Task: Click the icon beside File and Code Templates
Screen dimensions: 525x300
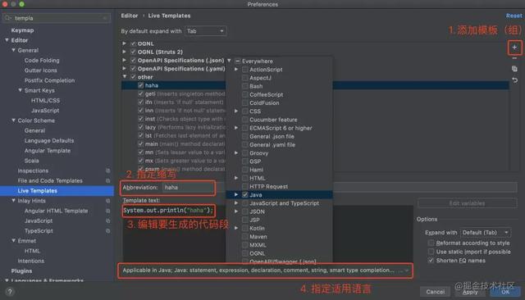Action: (107, 180)
